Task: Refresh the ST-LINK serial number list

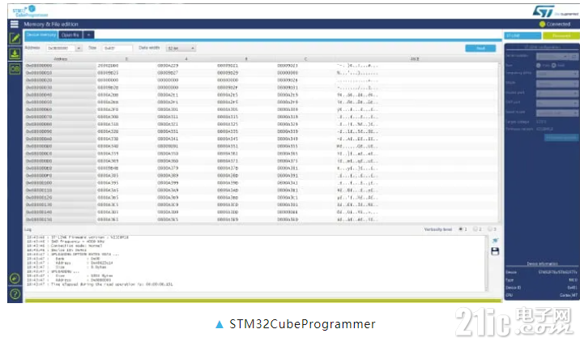Action: pos(574,56)
